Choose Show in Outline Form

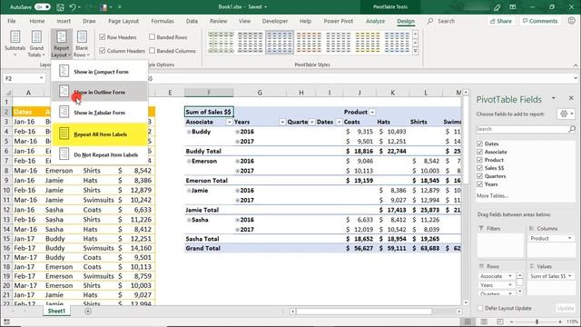pyautogui.click(x=99, y=92)
